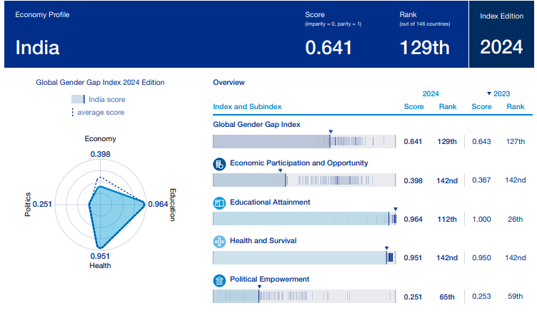537x313 pixels.
Task: Click the Economy Profile label
Action: (x=42, y=15)
